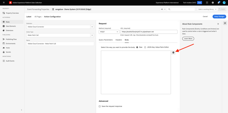Click the Name input field
Viewport: 228px width, 113px height.
(x=60, y=44)
